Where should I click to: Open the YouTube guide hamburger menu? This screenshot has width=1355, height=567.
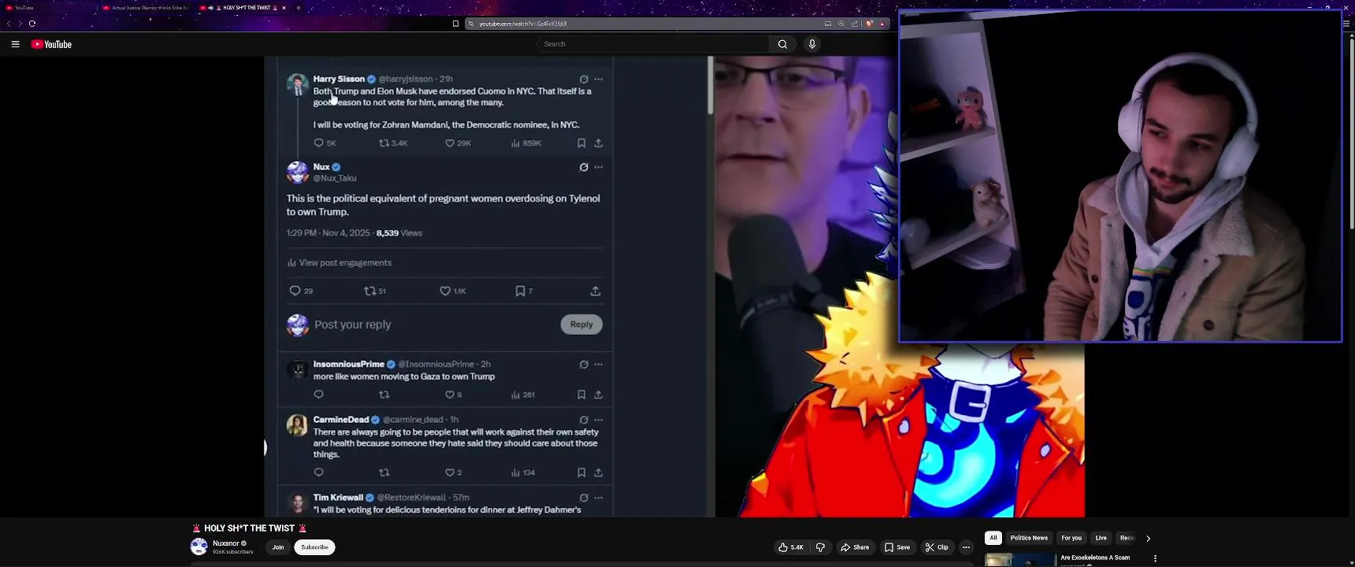pos(15,44)
